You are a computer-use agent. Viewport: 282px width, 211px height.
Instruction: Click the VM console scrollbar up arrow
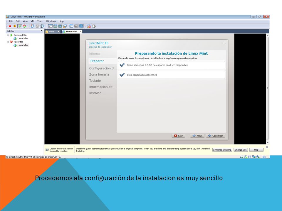(x=268, y=35)
